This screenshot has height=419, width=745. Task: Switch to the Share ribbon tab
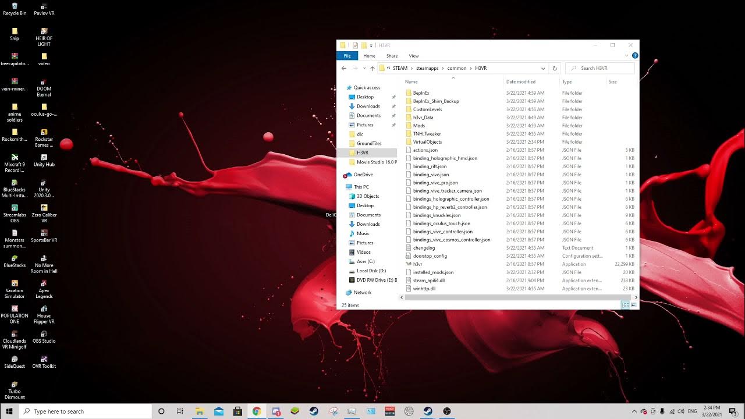[392, 56]
